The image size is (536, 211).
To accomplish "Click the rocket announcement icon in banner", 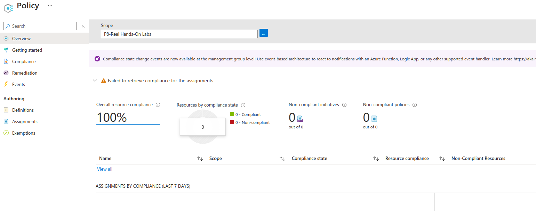I will [97, 59].
